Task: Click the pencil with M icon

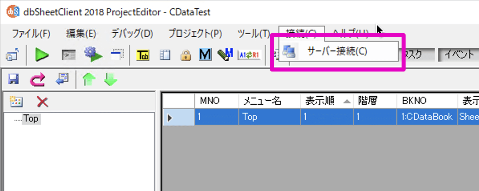Action: pos(225,55)
